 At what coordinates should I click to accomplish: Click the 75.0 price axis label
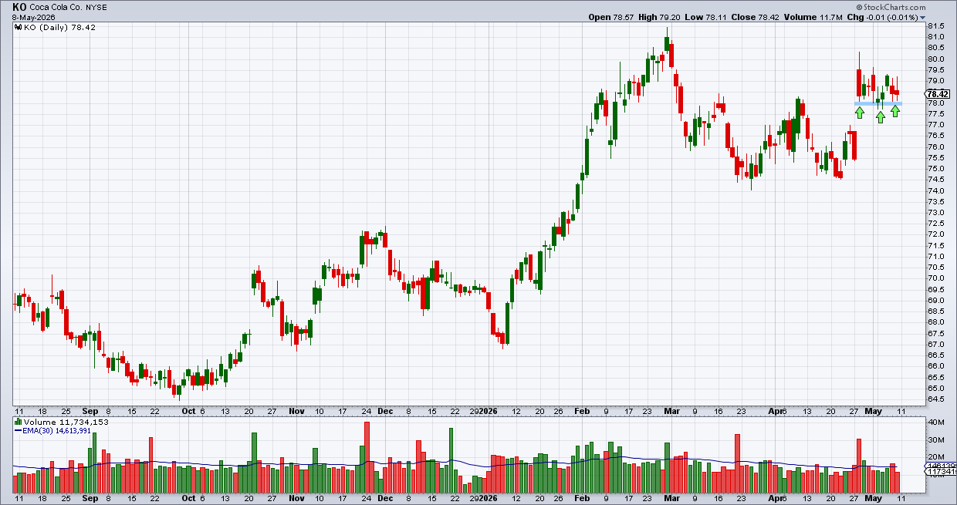coord(936,169)
